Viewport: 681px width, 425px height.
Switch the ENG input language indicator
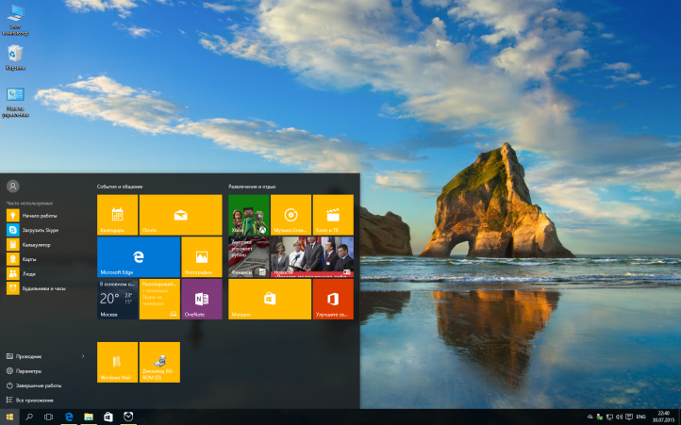click(x=640, y=417)
